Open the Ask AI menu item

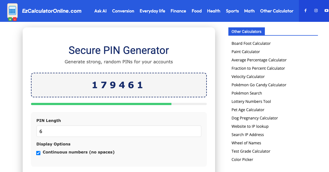tap(100, 11)
